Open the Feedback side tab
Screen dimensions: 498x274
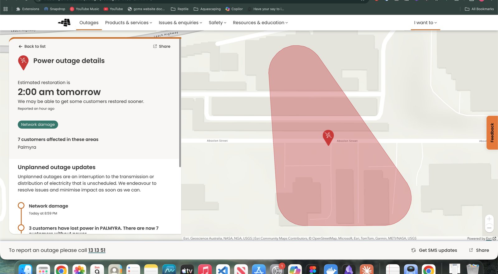coord(492,133)
